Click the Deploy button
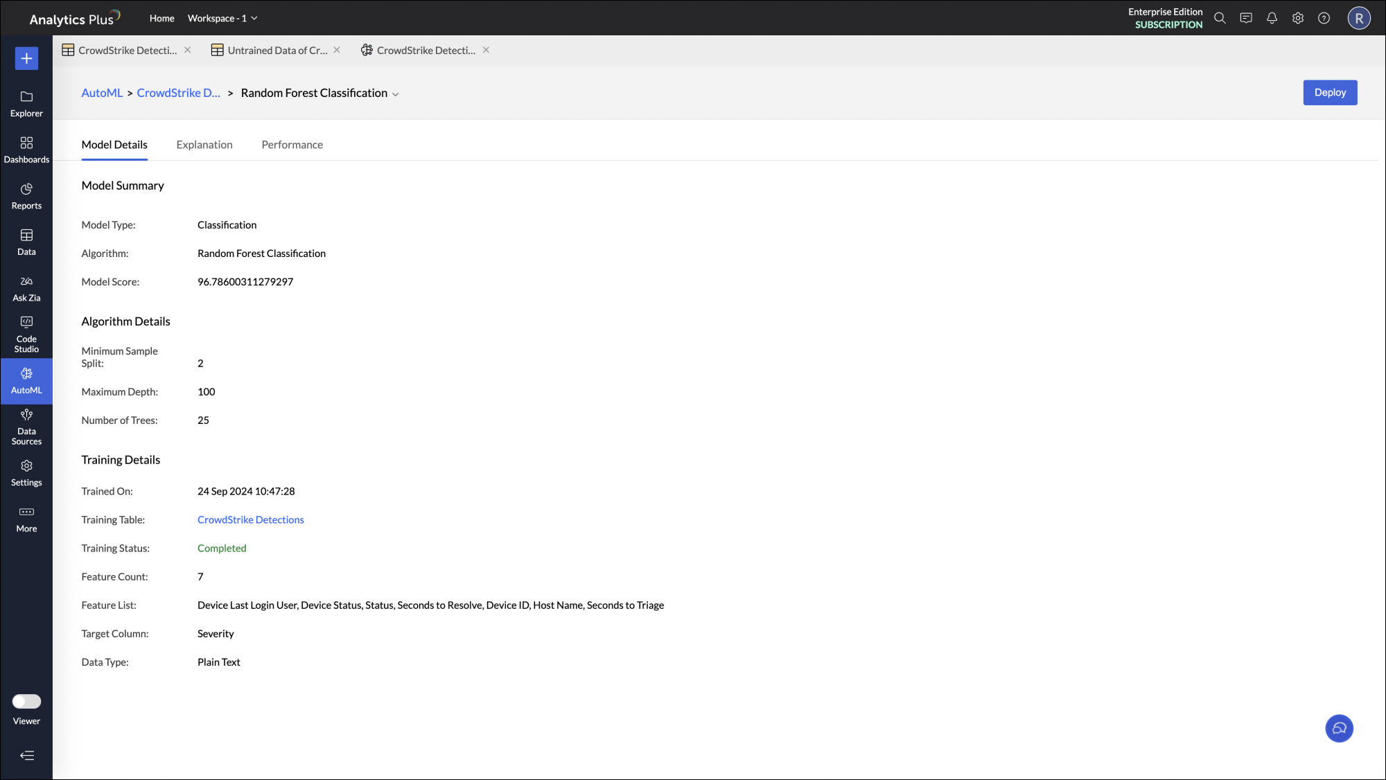 pyautogui.click(x=1329, y=93)
